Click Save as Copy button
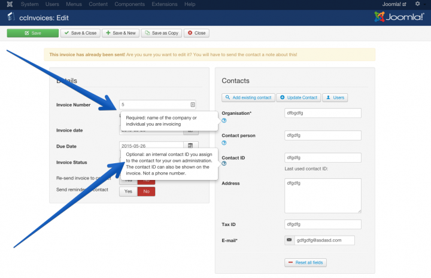Viewport: 431px width, 278px height. pos(162,33)
